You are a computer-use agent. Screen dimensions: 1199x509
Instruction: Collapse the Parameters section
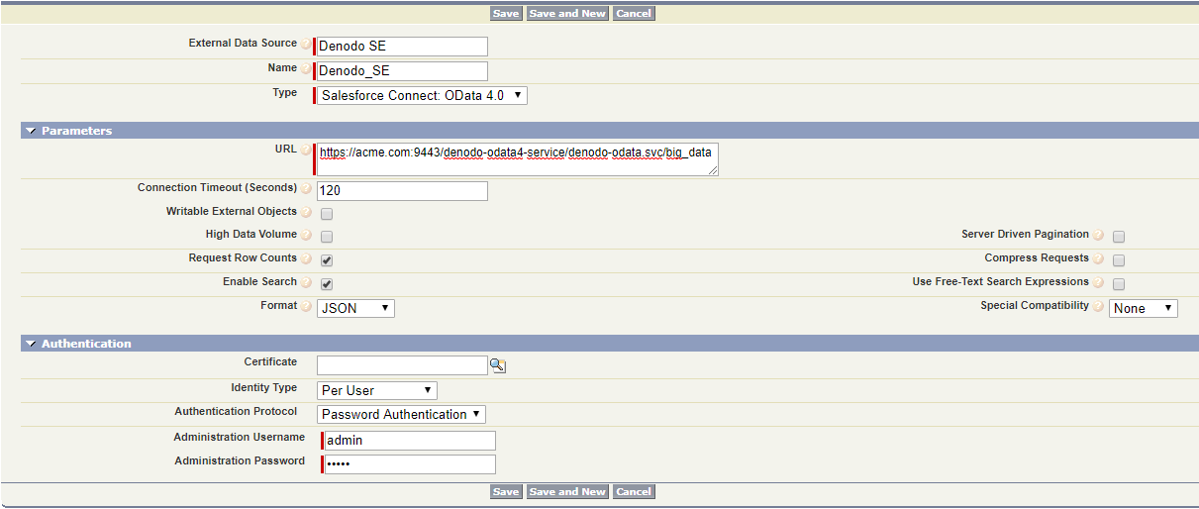click(31, 131)
